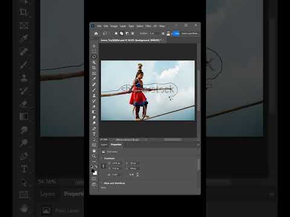This screenshot has width=290, height=217.
Task: Toggle Quick Mask mode
Action: coord(94,178)
